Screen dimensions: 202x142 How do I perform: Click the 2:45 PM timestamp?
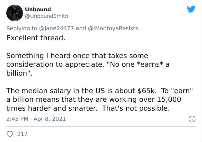point(17,119)
